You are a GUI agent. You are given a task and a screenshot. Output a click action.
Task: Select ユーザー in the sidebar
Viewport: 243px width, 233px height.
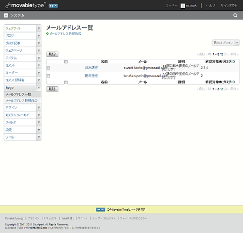tap(11, 73)
